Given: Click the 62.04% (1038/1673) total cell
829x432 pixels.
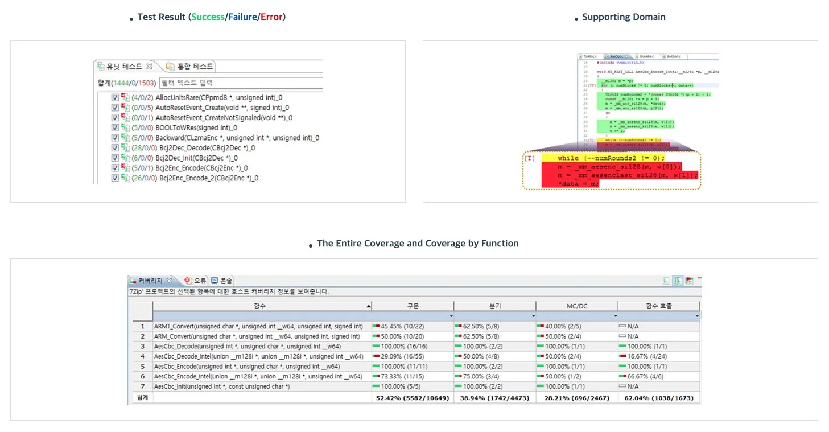Looking at the screenshot, I should tap(659, 398).
